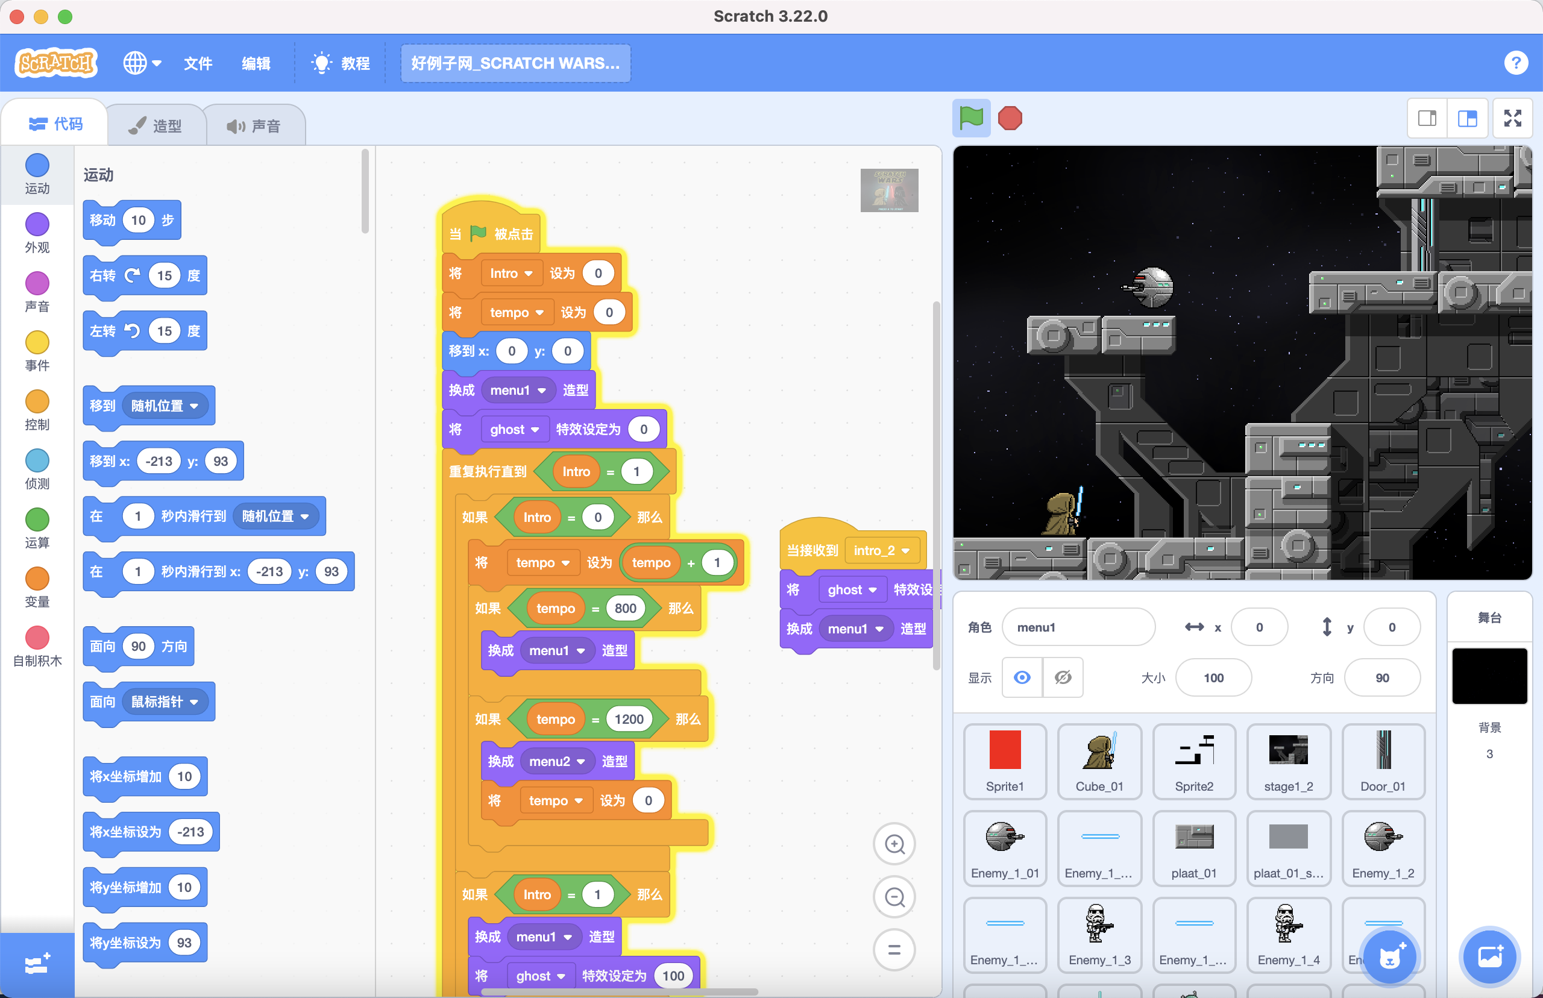Select the 事件 events category
The height and width of the screenshot is (998, 1543).
(x=37, y=351)
